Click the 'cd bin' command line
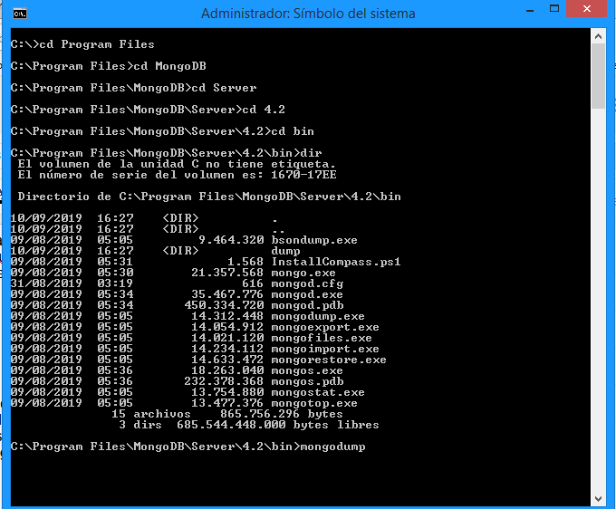 click(x=162, y=131)
